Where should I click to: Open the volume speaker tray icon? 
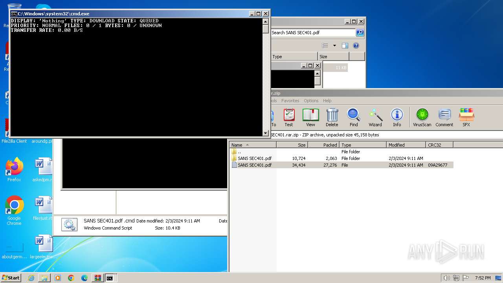click(447, 278)
